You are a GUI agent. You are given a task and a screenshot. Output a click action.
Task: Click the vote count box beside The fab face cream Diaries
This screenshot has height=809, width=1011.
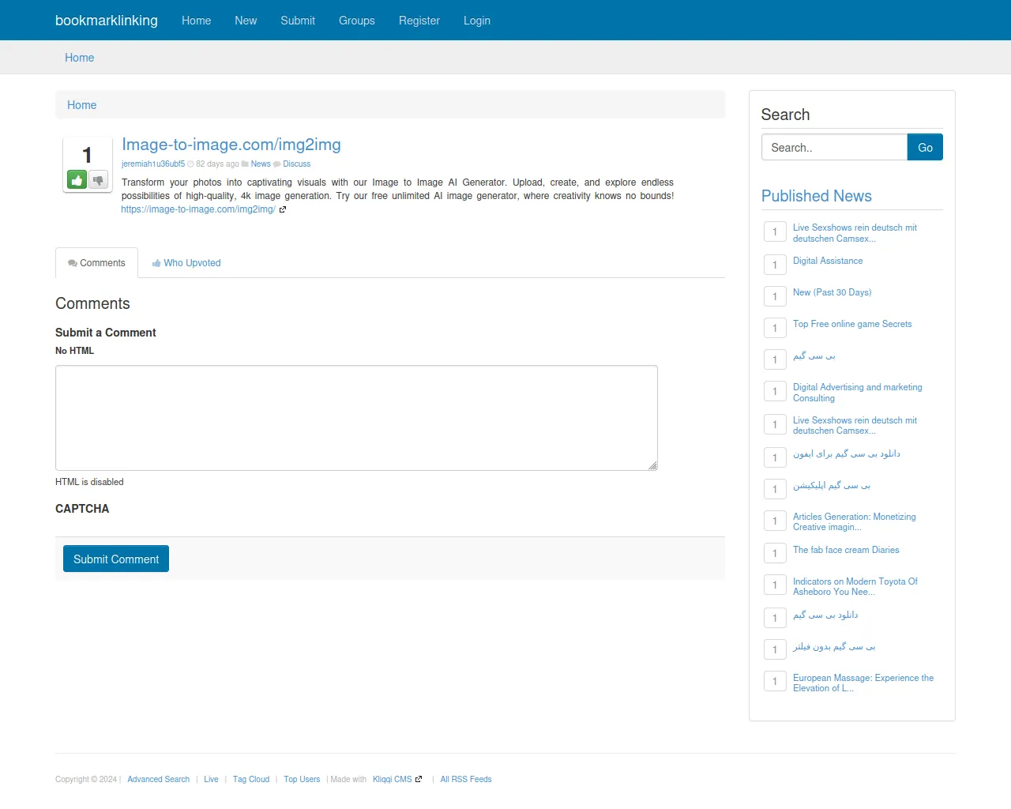(x=775, y=553)
